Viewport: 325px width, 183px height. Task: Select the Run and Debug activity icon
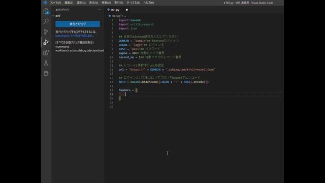pyautogui.click(x=46, y=42)
